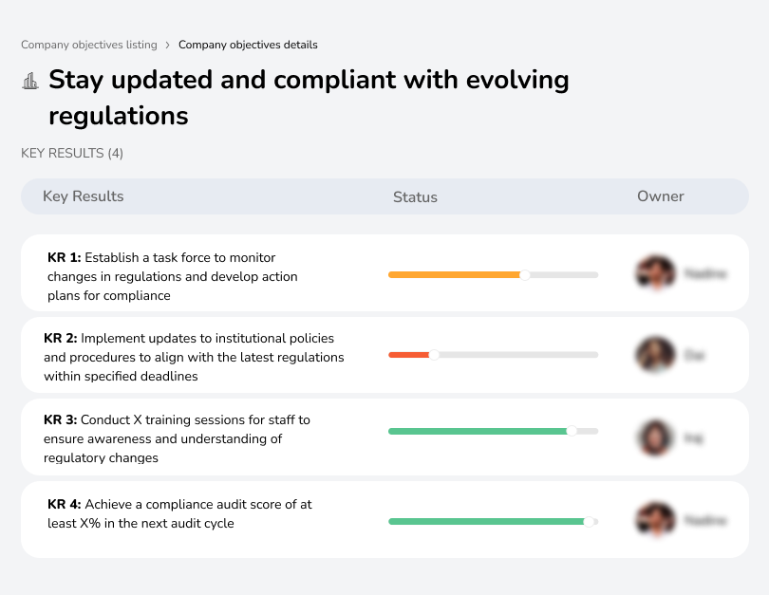This screenshot has height=595, width=769.
Task: Open KR 1 about establishing a task force
Action: click(x=173, y=276)
